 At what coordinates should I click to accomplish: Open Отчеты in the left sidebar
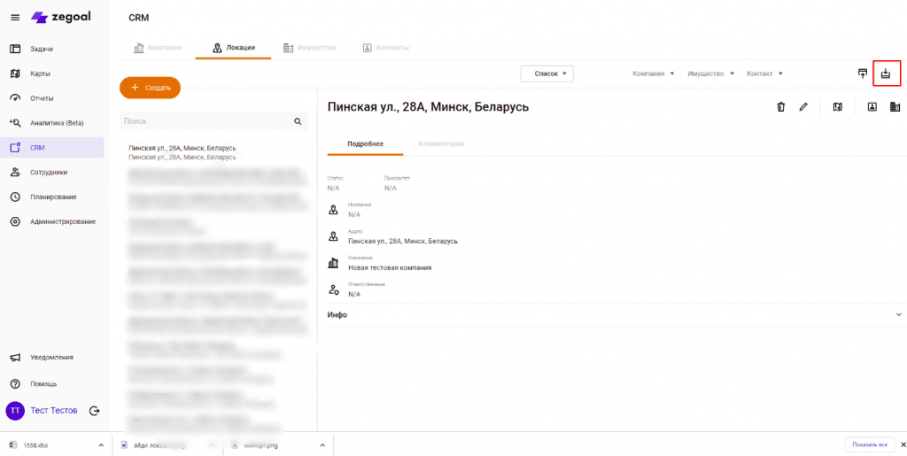42,98
